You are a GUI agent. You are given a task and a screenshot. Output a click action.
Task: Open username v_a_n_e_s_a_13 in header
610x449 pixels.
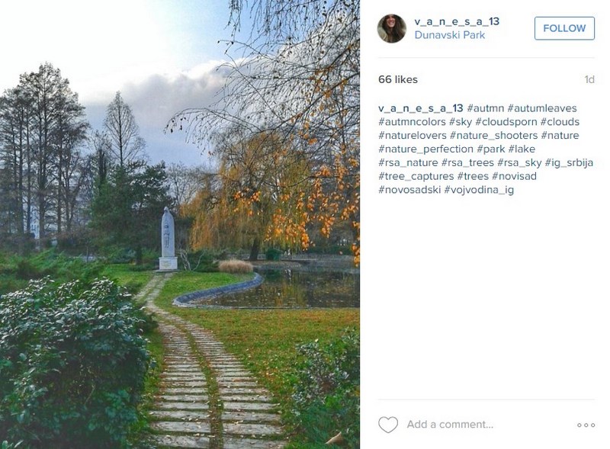pos(457,21)
